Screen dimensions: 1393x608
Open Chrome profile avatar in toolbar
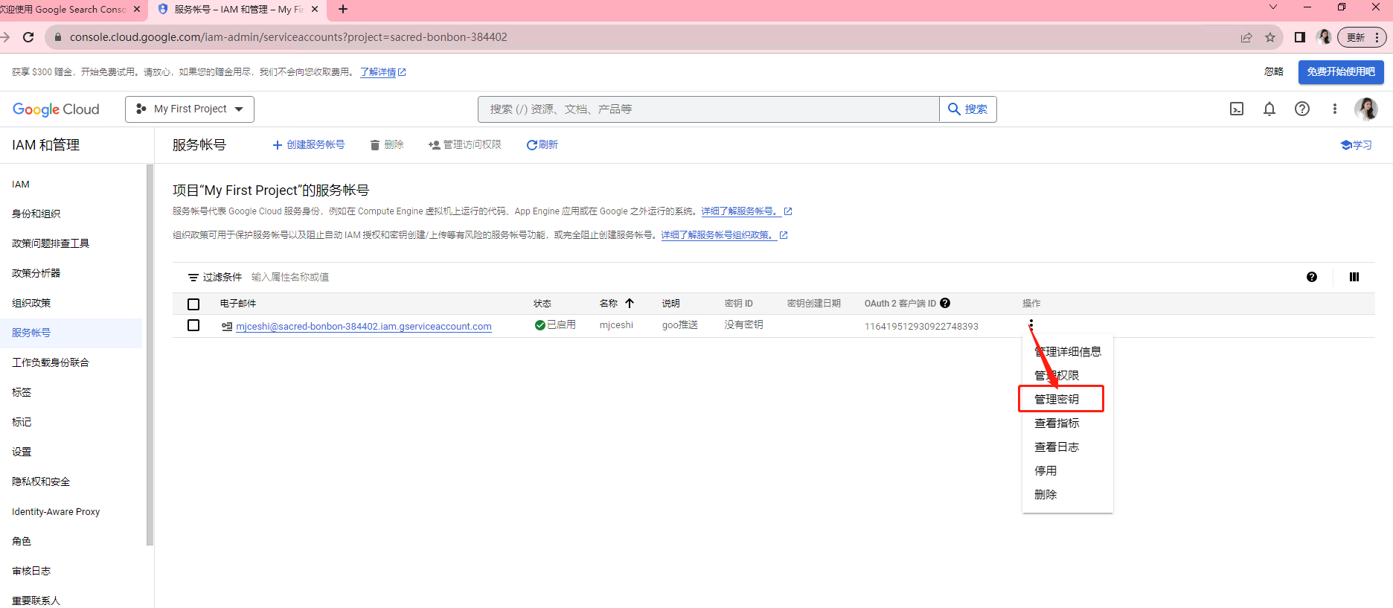pos(1324,37)
